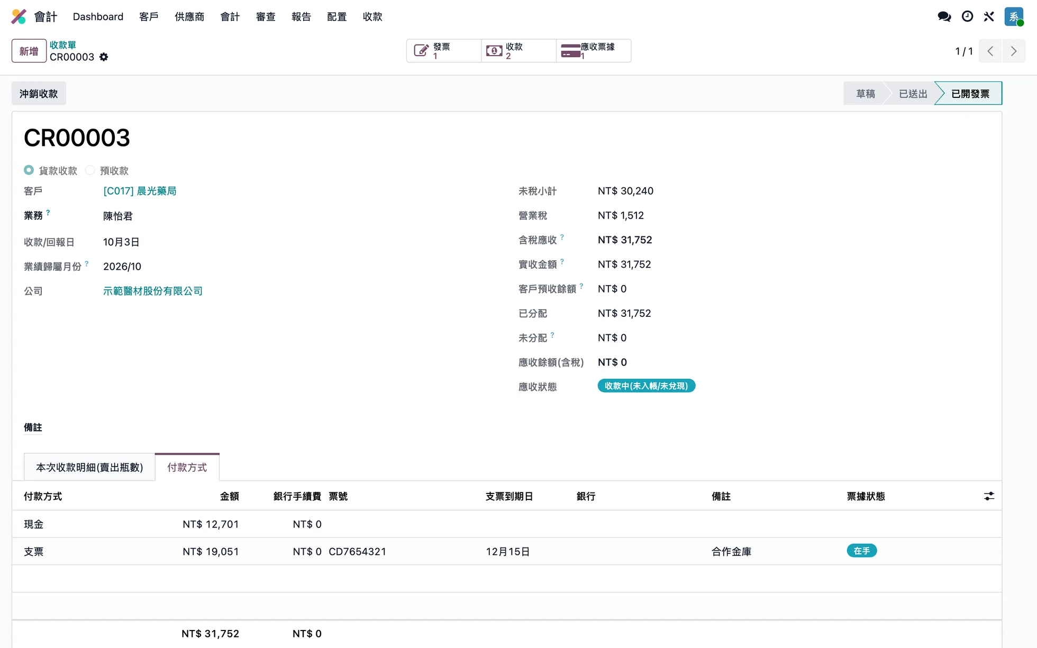
Task: Switch to 付款方式 tab
Action: pos(187,467)
